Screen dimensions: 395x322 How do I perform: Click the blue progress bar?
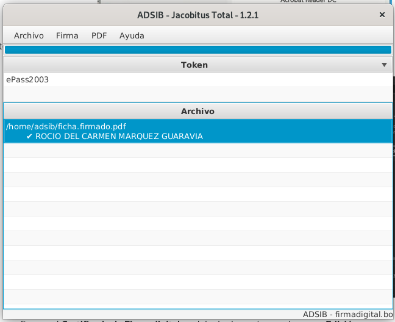pyautogui.click(x=197, y=50)
